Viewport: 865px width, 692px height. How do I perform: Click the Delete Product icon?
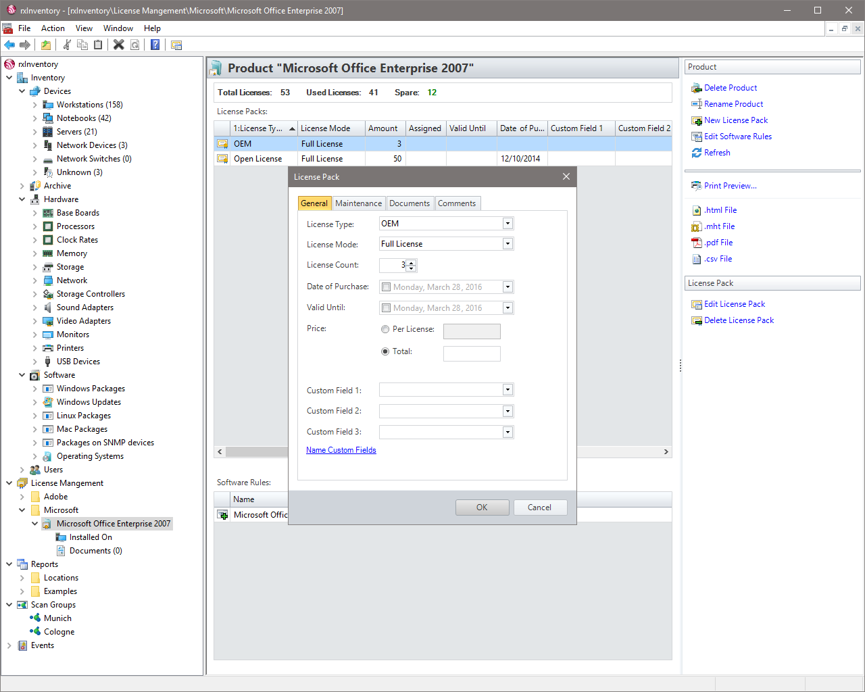pos(697,88)
